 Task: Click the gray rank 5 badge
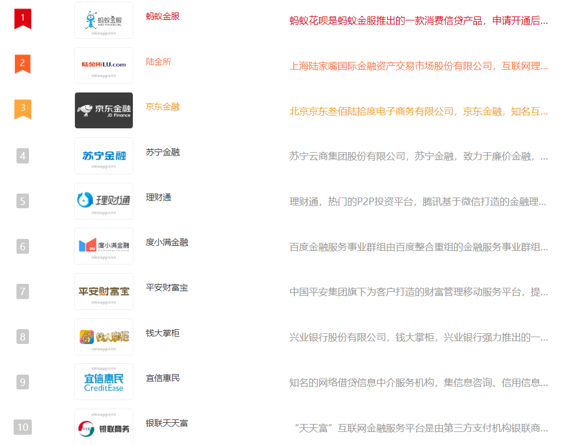23,201
